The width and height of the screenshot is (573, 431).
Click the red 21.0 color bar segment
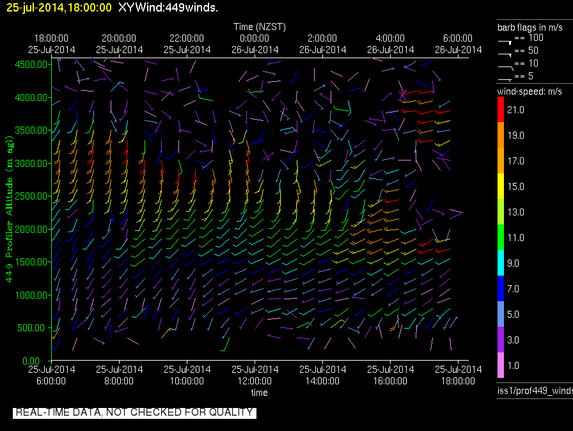[501, 109]
